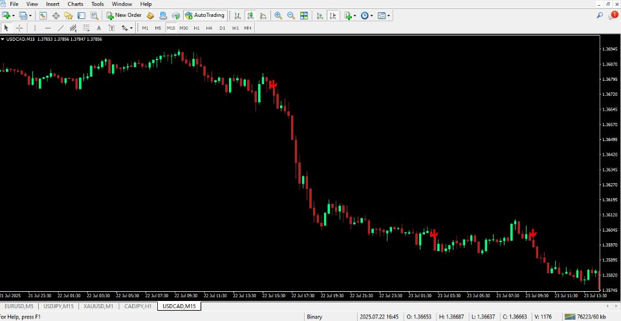The height and width of the screenshot is (321, 621).
Task: Open the new chart dropdown arrow
Action: pyautogui.click(x=14, y=16)
